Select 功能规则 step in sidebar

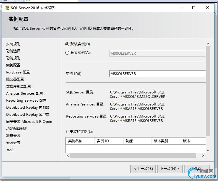click(13, 58)
